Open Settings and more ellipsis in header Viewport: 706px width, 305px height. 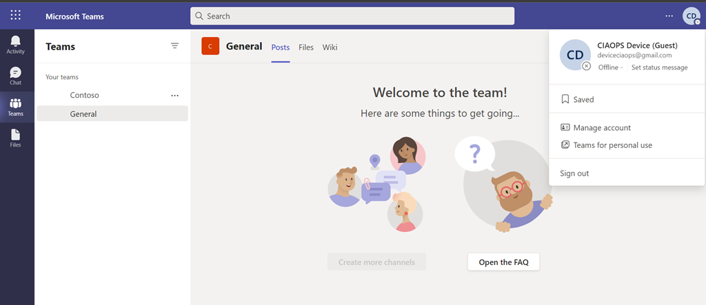(669, 16)
